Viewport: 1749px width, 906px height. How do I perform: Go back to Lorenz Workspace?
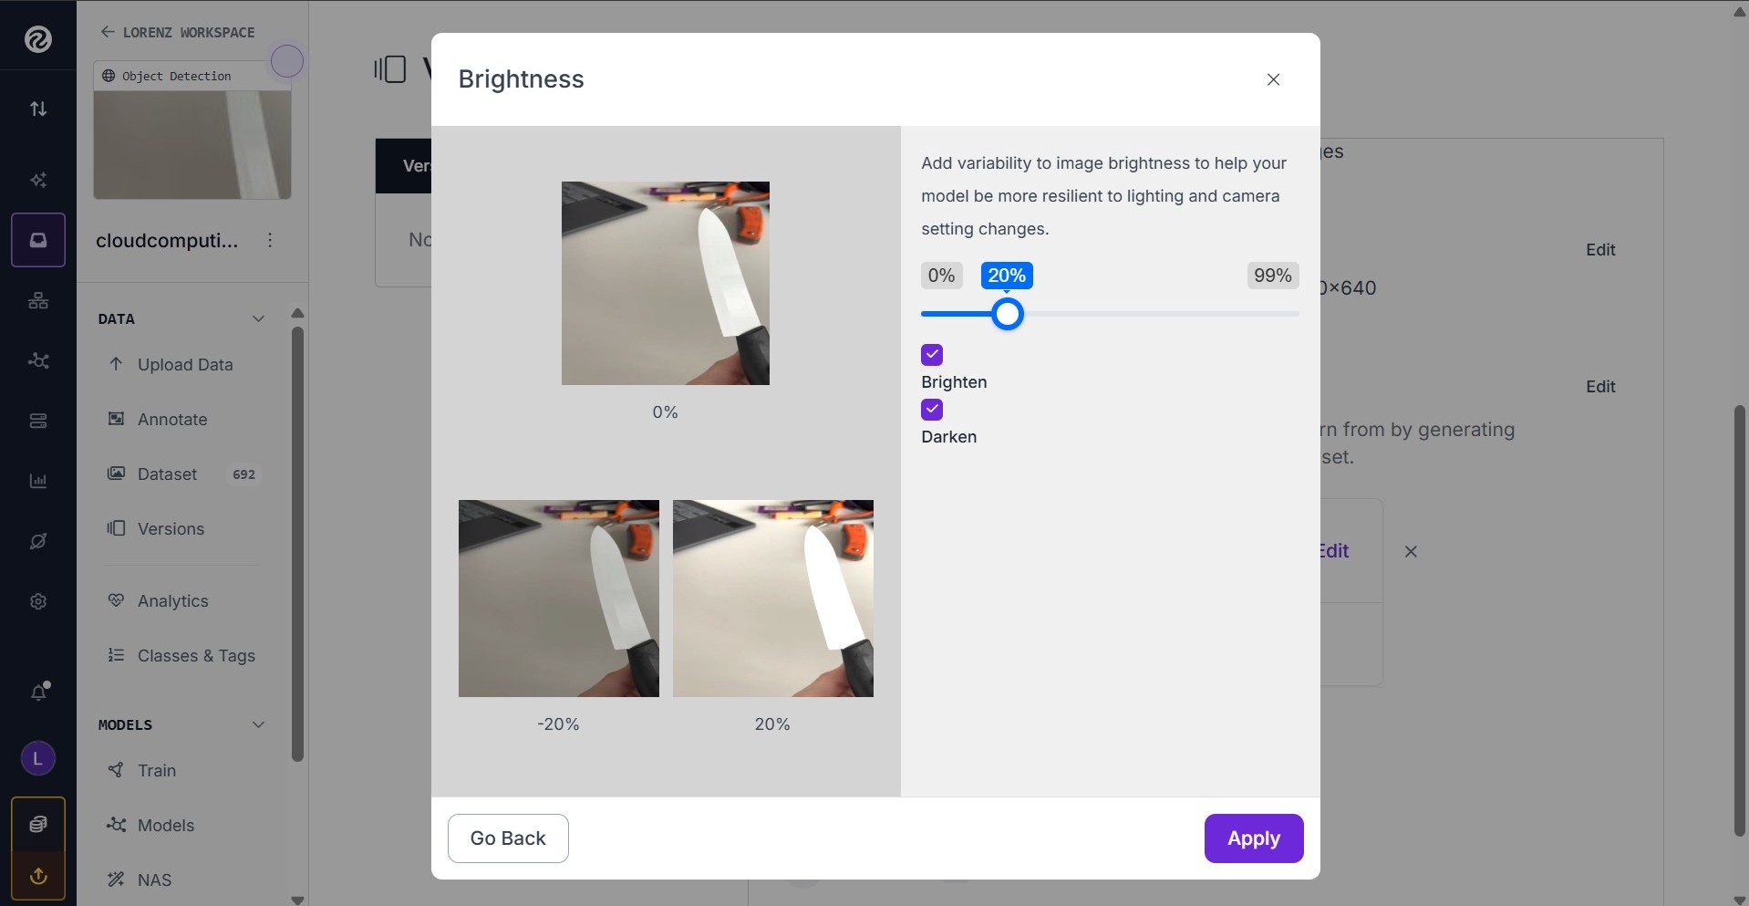tap(178, 32)
